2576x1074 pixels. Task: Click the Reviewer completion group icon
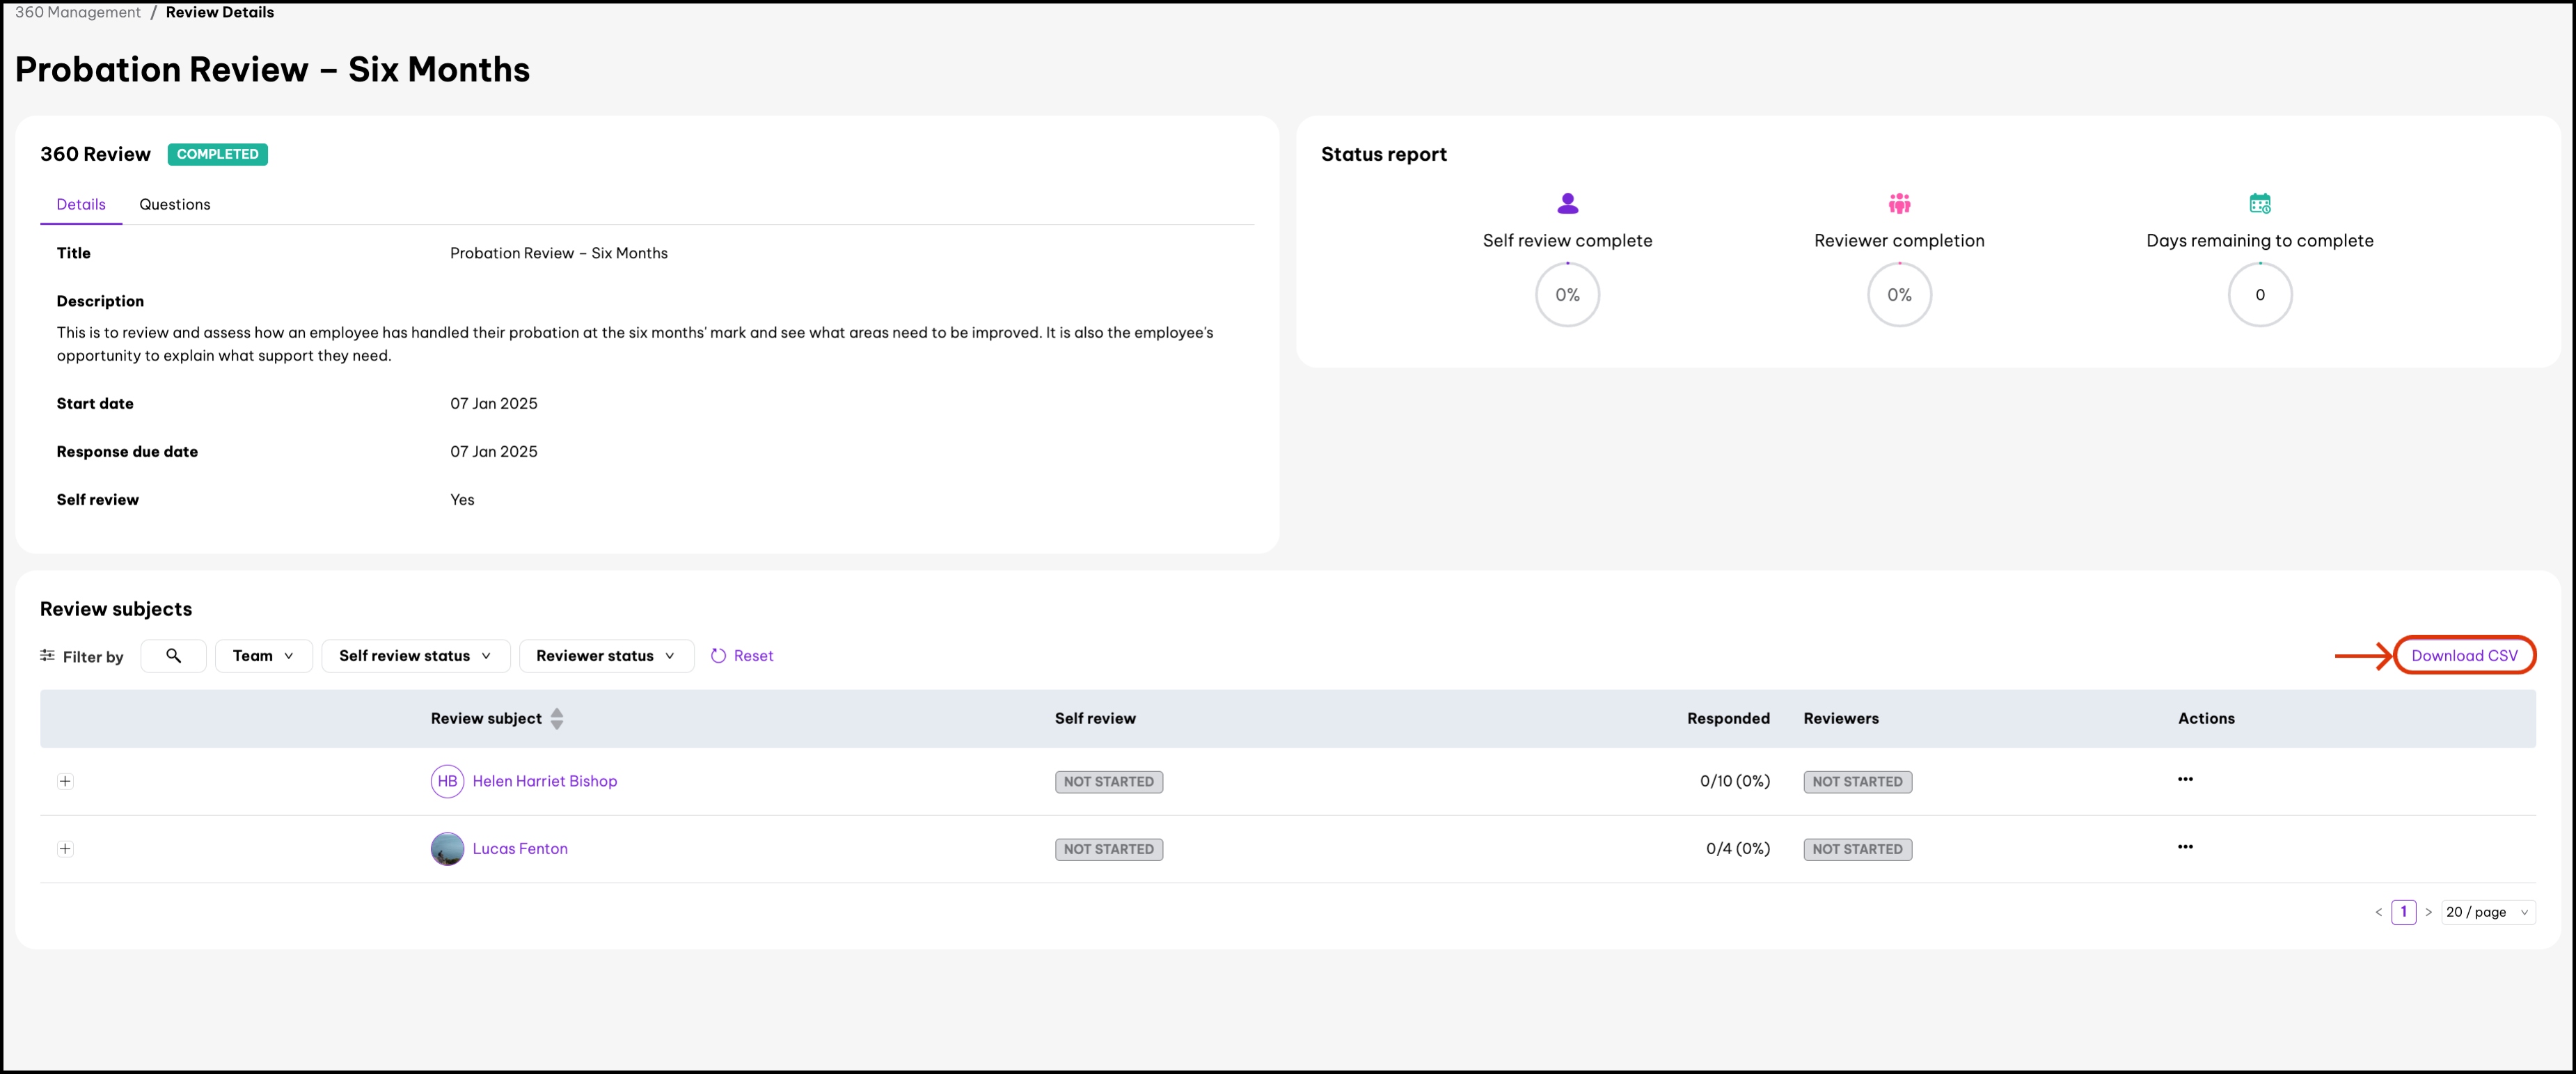click(x=1899, y=204)
